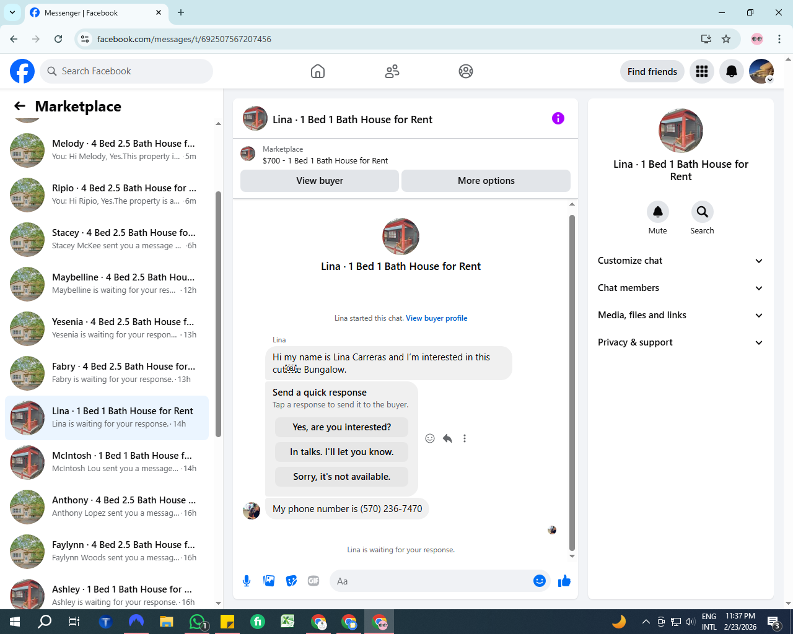Open Stacey 4 Bed 2.5 Bath conversation
The height and width of the screenshot is (634, 793).
coord(107,240)
